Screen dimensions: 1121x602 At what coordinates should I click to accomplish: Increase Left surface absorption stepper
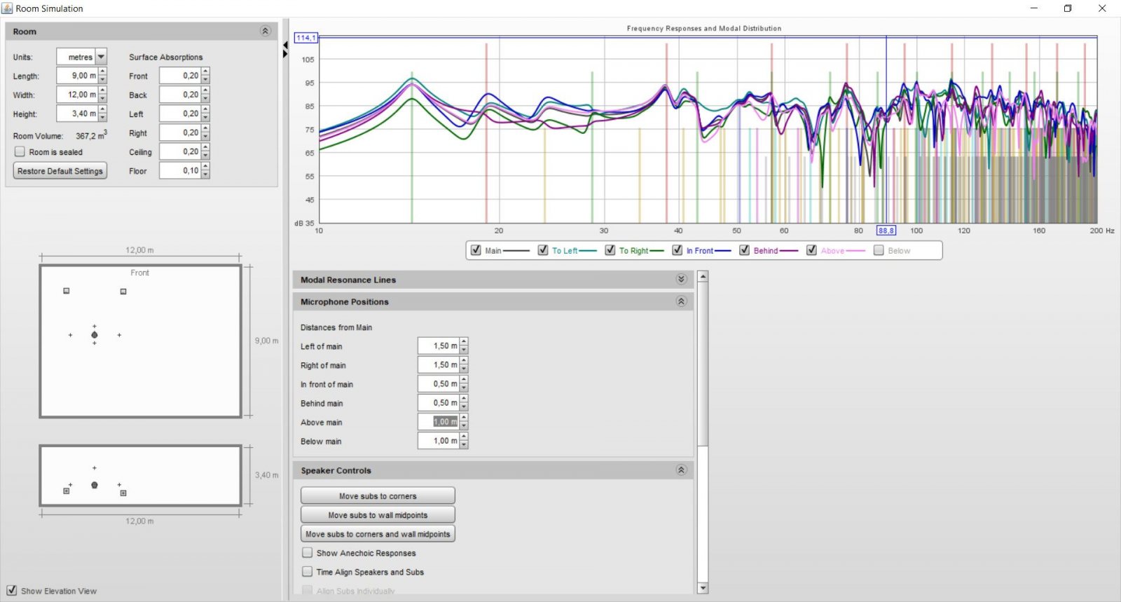pyautogui.click(x=205, y=109)
